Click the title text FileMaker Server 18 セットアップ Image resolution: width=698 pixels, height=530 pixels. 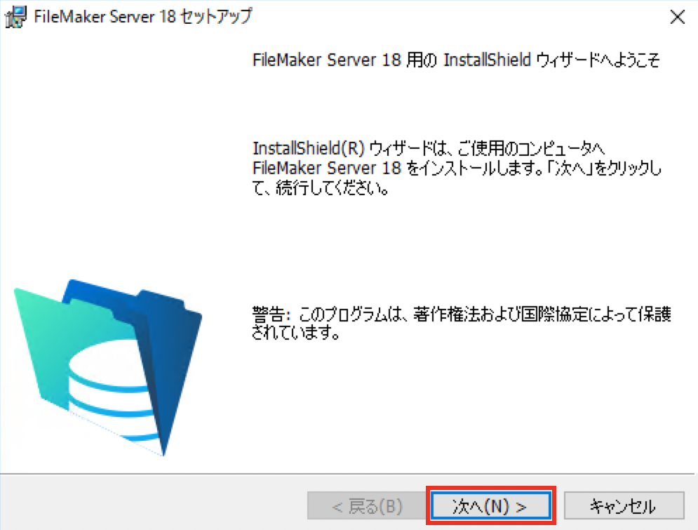pos(143,16)
